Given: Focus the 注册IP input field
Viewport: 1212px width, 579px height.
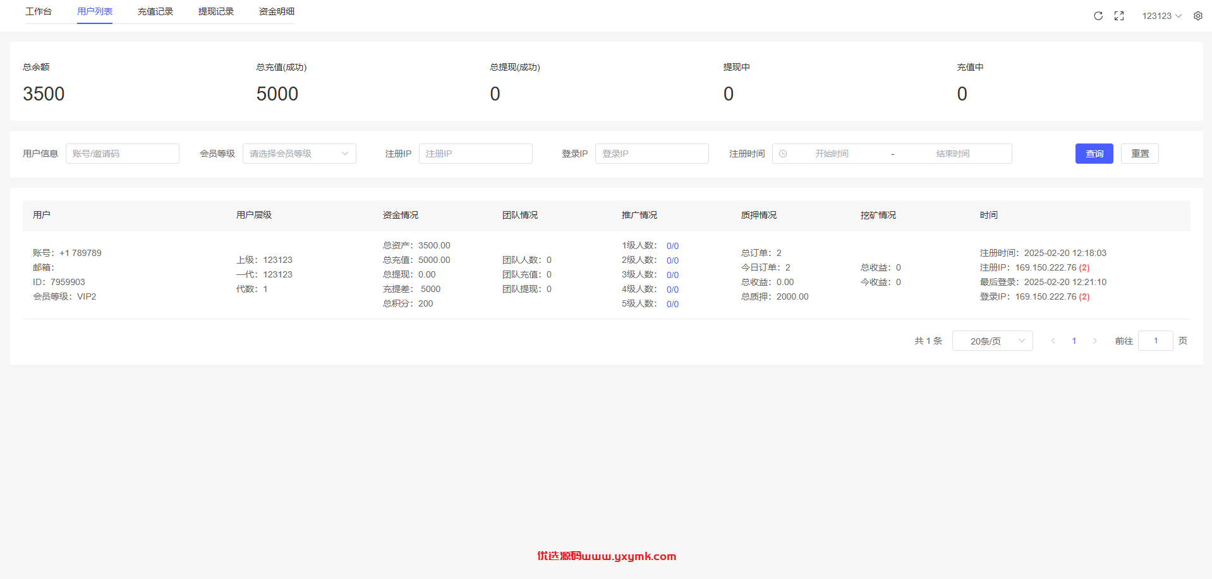Looking at the screenshot, I should point(476,154).
